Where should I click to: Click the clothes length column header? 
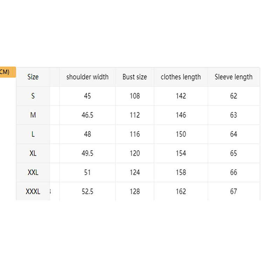click(181, 77)
